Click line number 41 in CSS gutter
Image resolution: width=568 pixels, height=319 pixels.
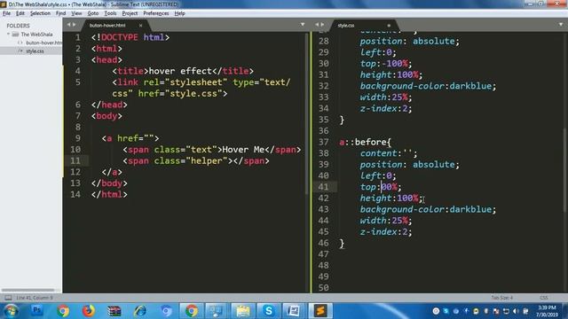click(x=323, y=187)
